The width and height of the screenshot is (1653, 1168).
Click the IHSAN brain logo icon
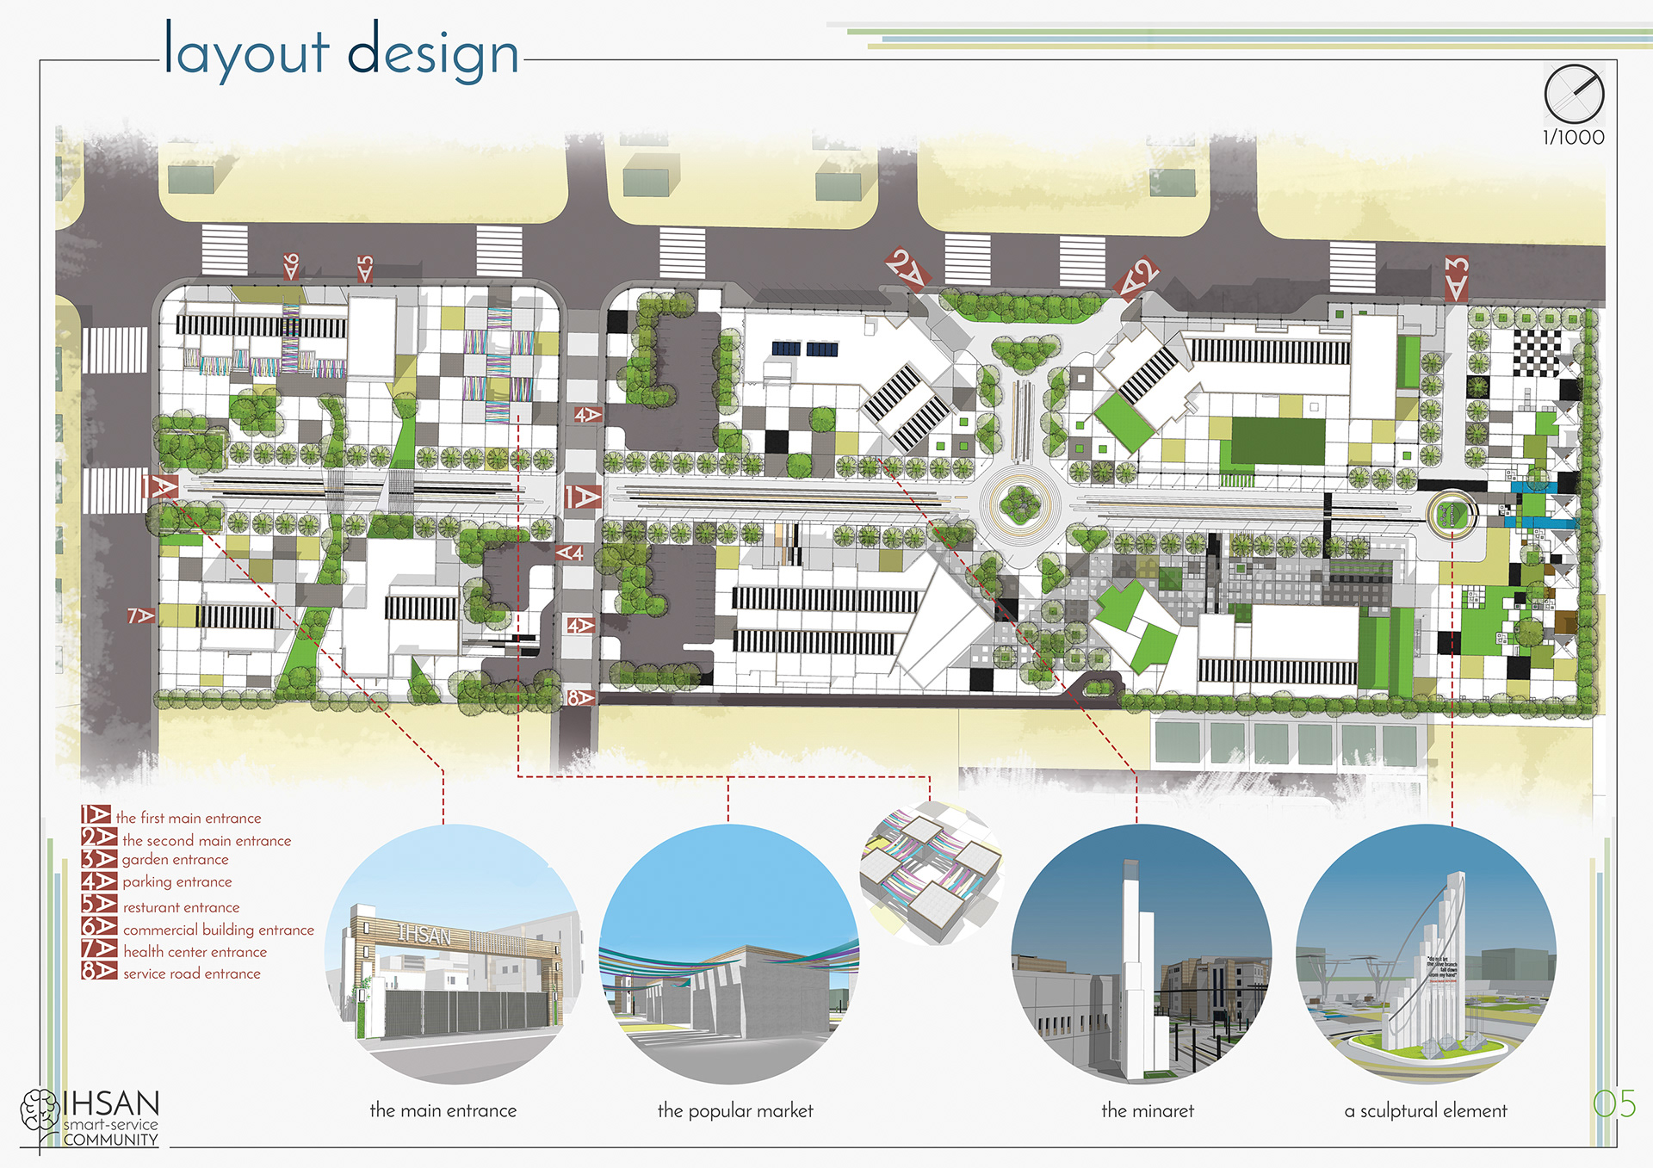[x=39, y=1110]
